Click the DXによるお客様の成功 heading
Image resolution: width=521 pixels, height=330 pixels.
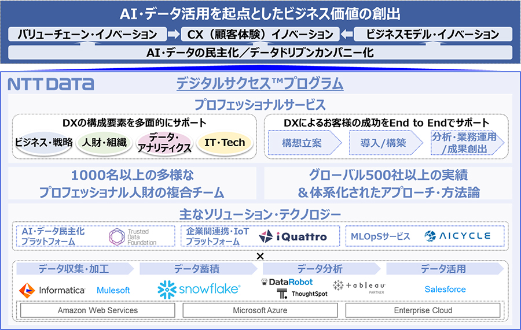tap(386, 123)
